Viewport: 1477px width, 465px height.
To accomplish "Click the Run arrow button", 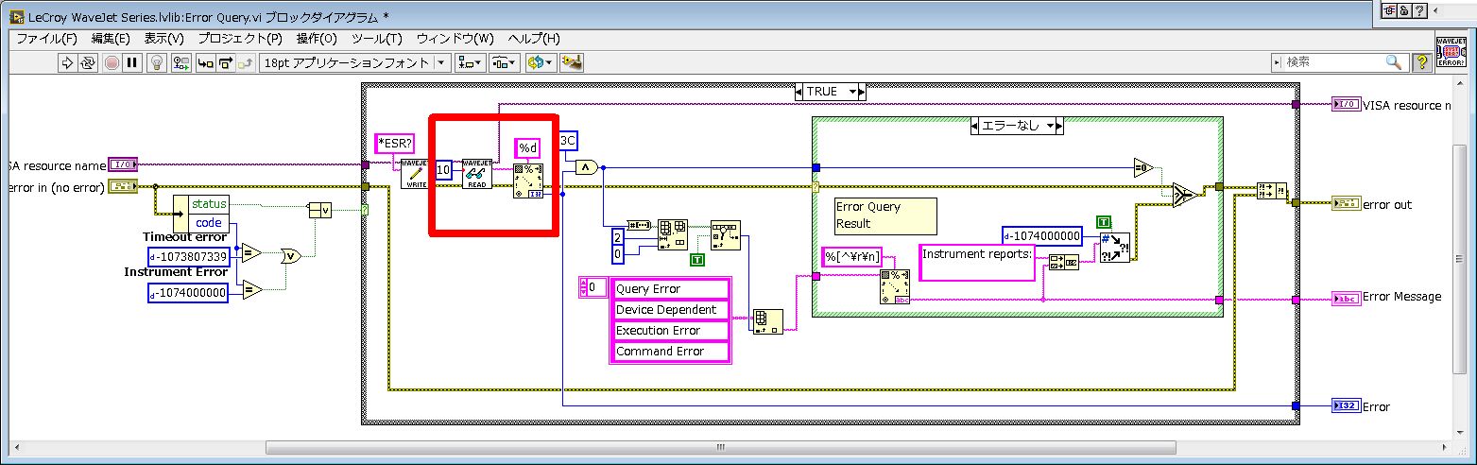I will click(67, 62).
